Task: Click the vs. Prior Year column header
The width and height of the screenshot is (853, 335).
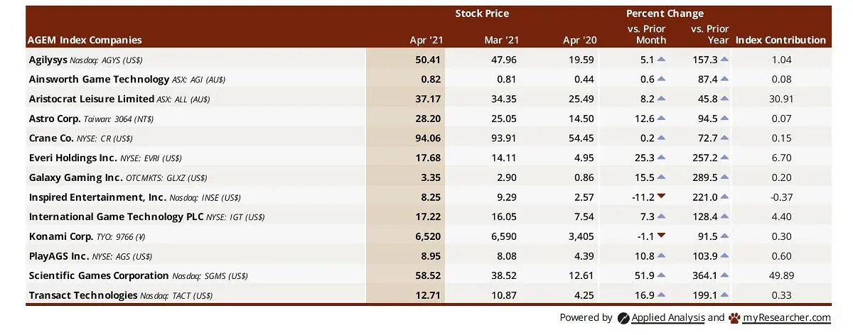Action: click(x=709, y=35)
